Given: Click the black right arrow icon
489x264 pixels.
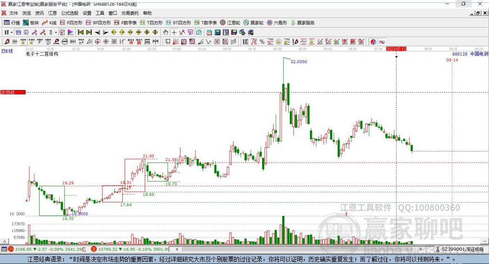Looking at the screenshot, I should pos(106,32).
